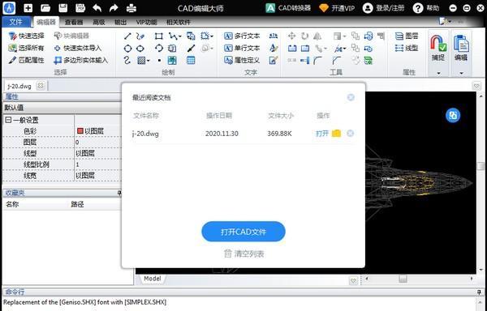The image size is (487, 311).
Task: Select the Spline S-curve tool
Action: tap(127, 60)
